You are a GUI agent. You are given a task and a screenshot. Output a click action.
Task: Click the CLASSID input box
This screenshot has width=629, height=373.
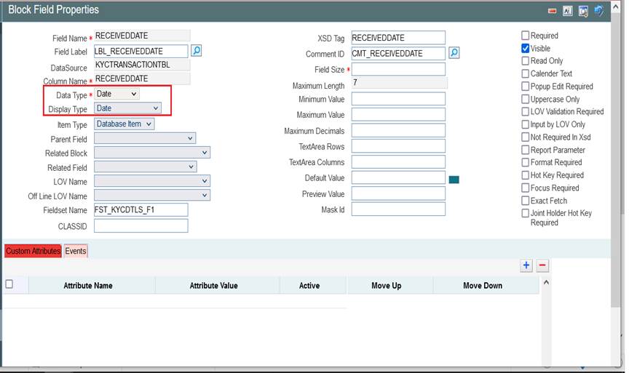coord(141,225)
